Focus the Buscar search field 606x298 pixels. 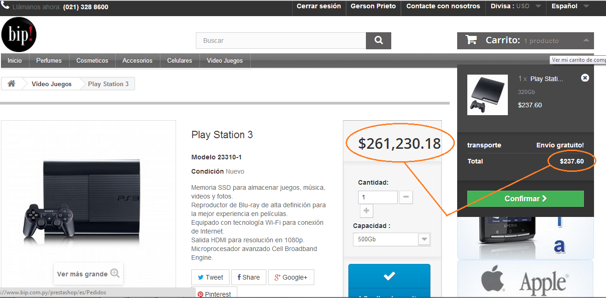(x=281, y=41)
